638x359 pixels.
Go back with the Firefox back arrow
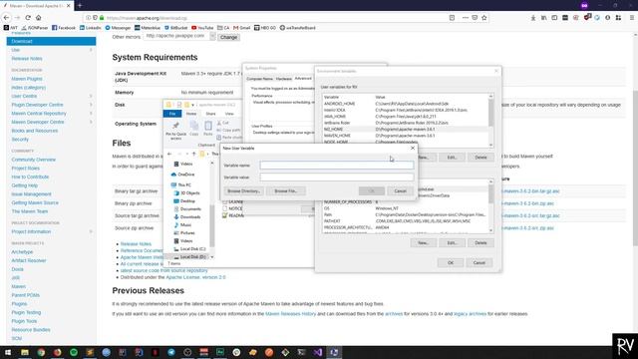6,18
